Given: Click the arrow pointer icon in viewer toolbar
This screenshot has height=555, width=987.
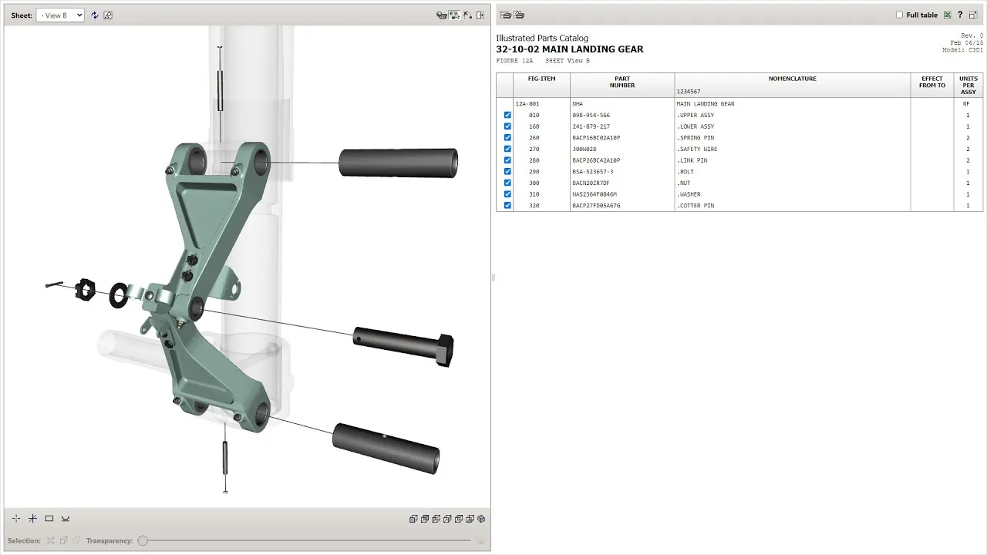Looking at the screenshot, I should pyautogui.click(x=467, y=15).
